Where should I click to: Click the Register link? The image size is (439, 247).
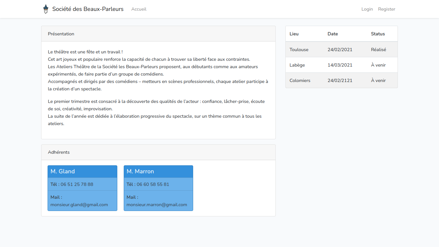pyautogui.click(x=387, y=9)
